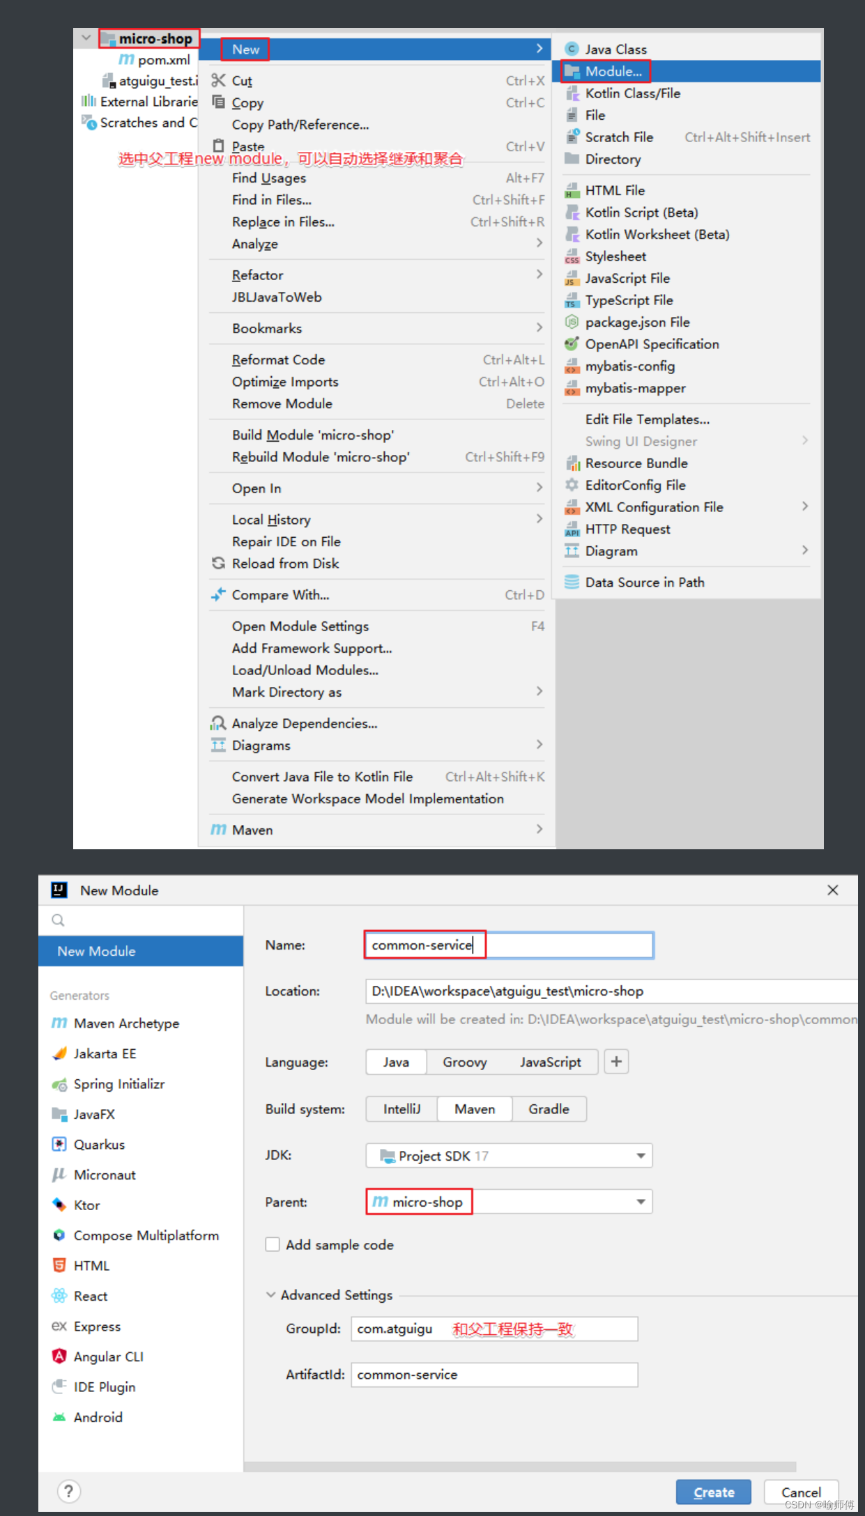865x1516 pixels.
Task: Click the Location path field
Action: tap(611, 991)
